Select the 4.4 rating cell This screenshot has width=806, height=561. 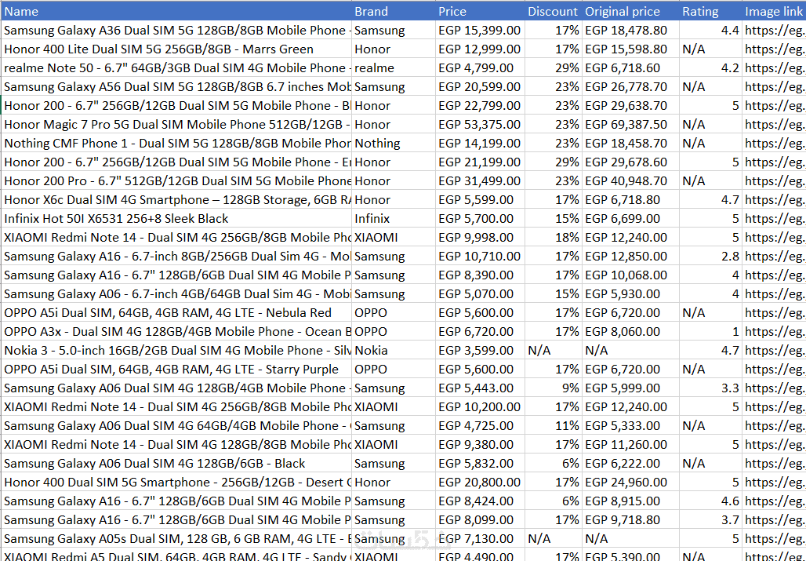(710, 31)
